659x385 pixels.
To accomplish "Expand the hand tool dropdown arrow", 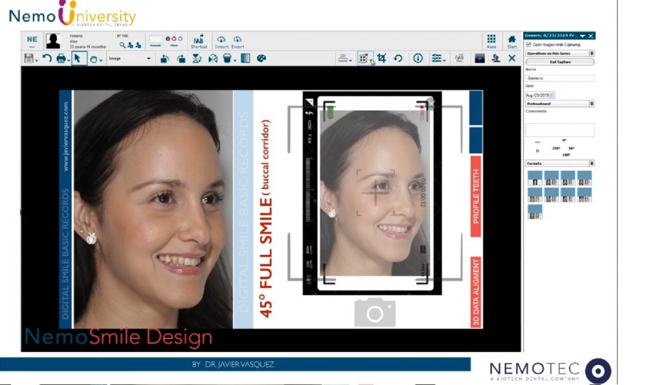I will coord(101,61).
